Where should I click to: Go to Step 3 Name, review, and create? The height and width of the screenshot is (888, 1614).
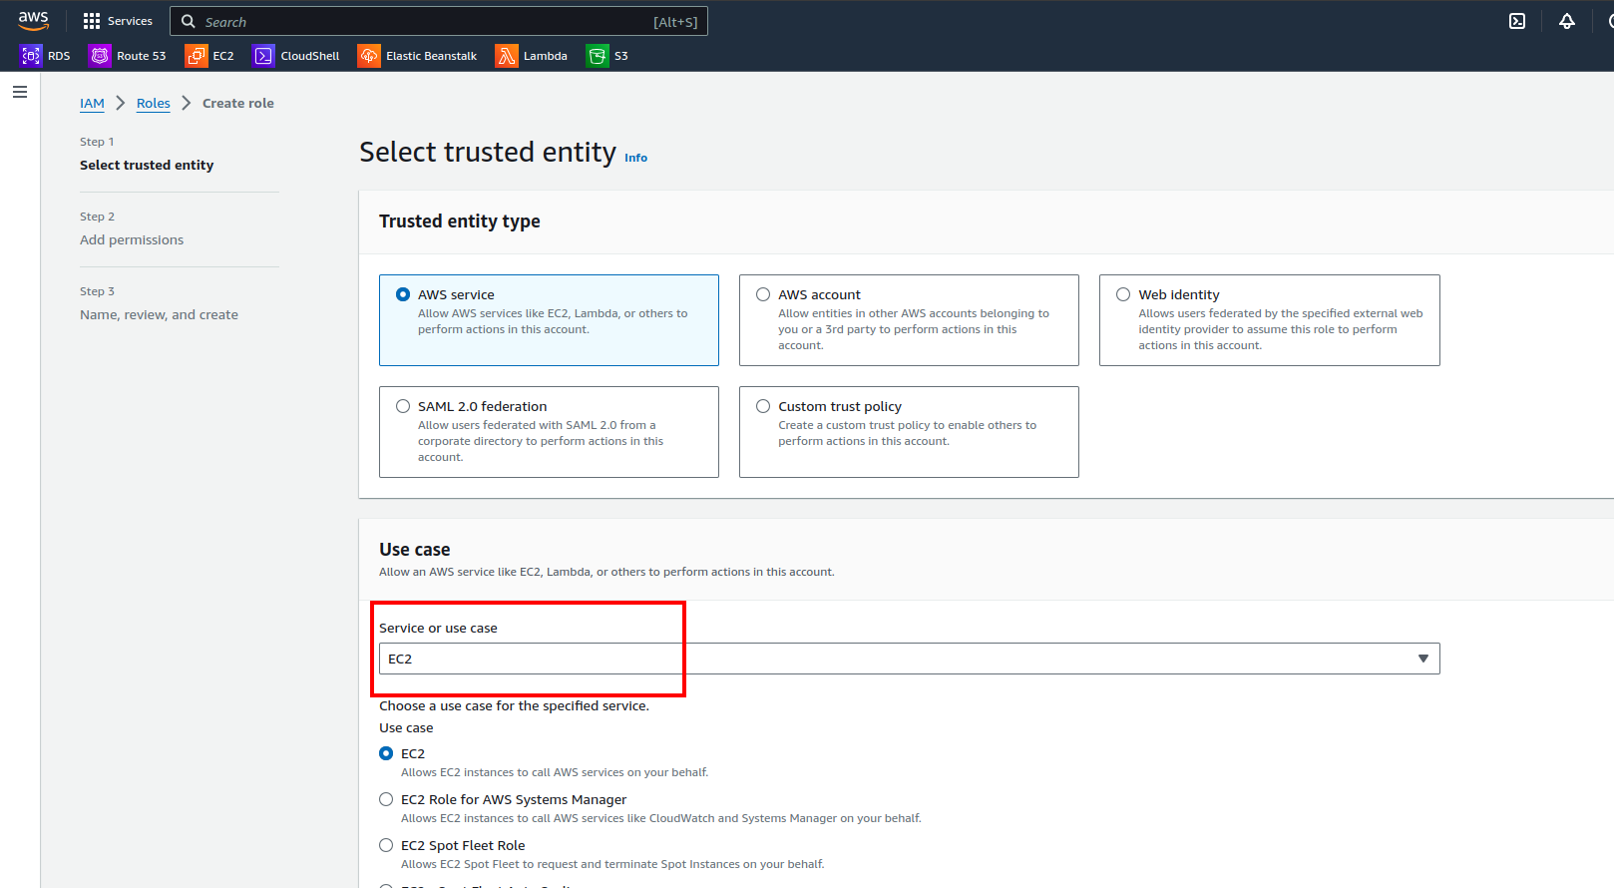click(x=159, y=314)
